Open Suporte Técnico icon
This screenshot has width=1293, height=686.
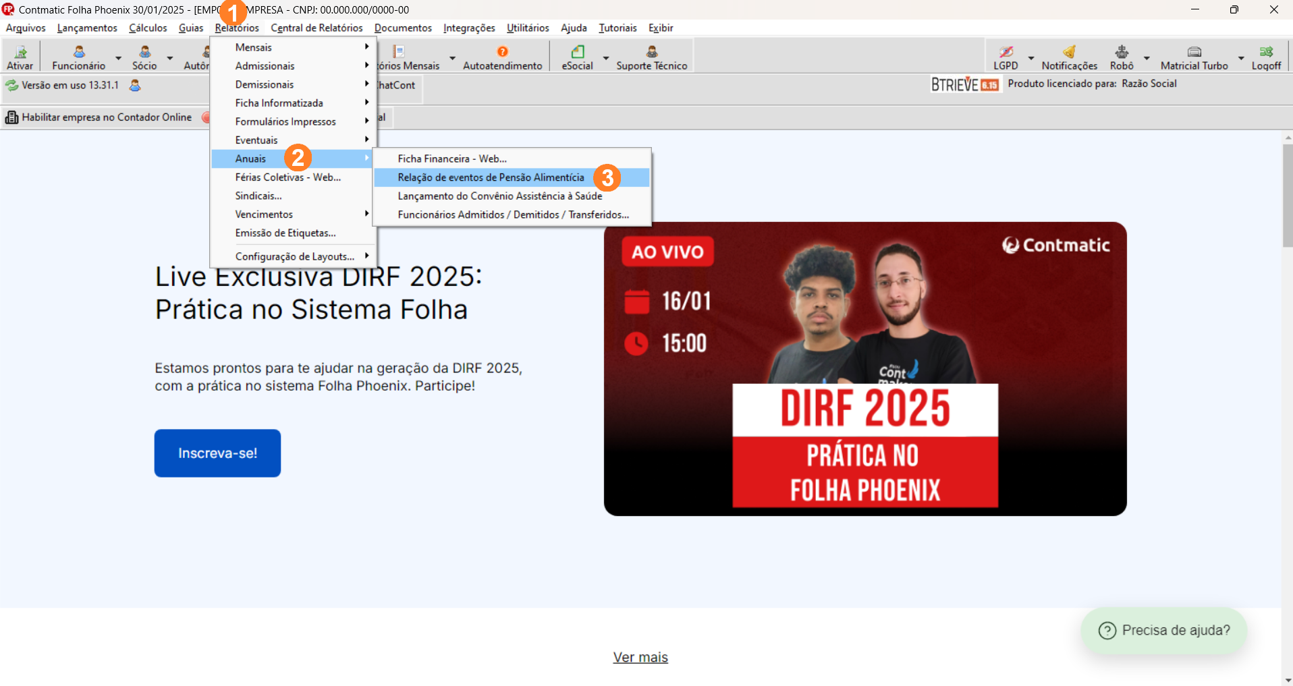[x=652, y=52]
